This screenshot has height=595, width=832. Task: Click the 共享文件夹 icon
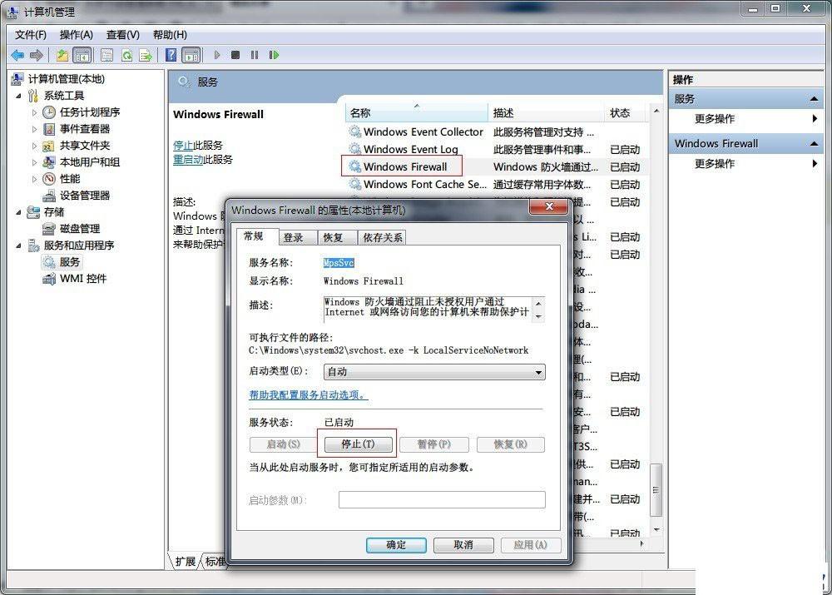pos(49,146)
